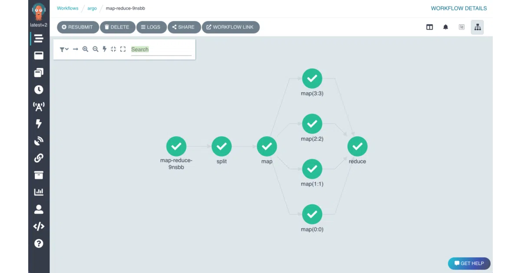Open Reports bar chart icon

point(39,192)
